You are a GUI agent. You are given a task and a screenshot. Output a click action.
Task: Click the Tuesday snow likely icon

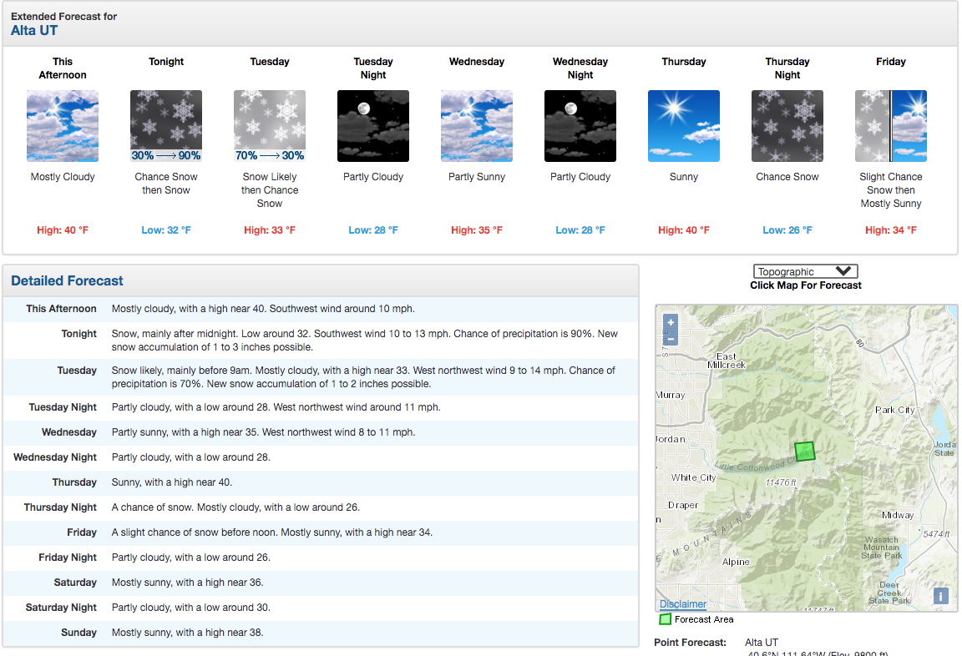click(x=270, y=126)
